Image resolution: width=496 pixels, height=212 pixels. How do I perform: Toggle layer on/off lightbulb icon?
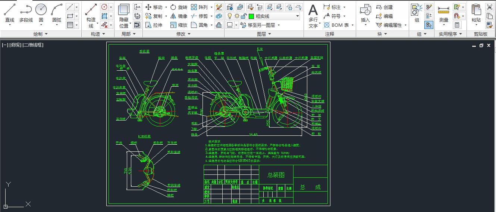[230, 16]
